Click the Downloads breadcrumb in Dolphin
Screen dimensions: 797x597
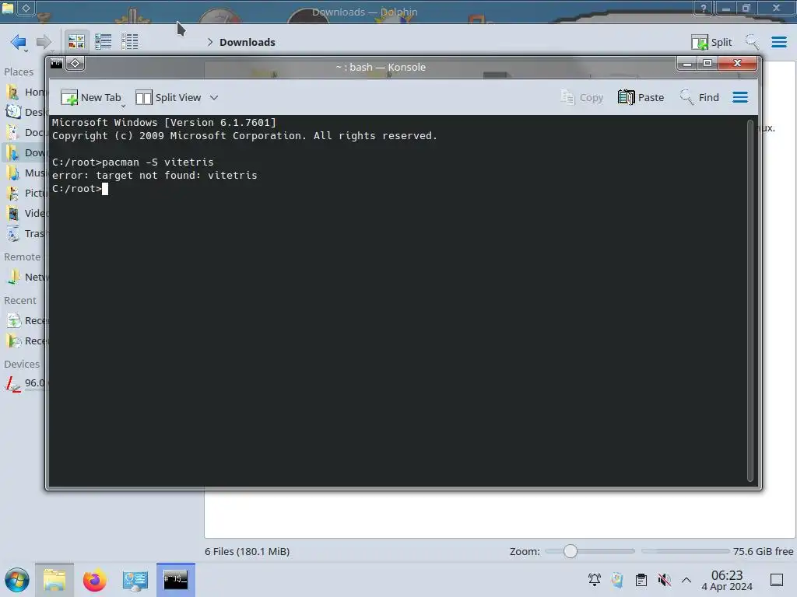point(248,42)
